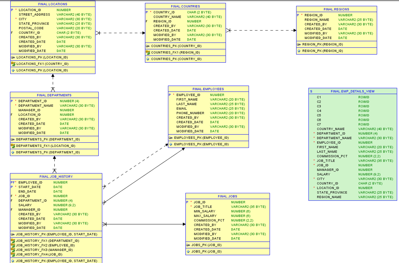Select the foreign key icon beside COUNTRIES_FK1
Viewport: 399px width, 263px height.
coord(147,52)
